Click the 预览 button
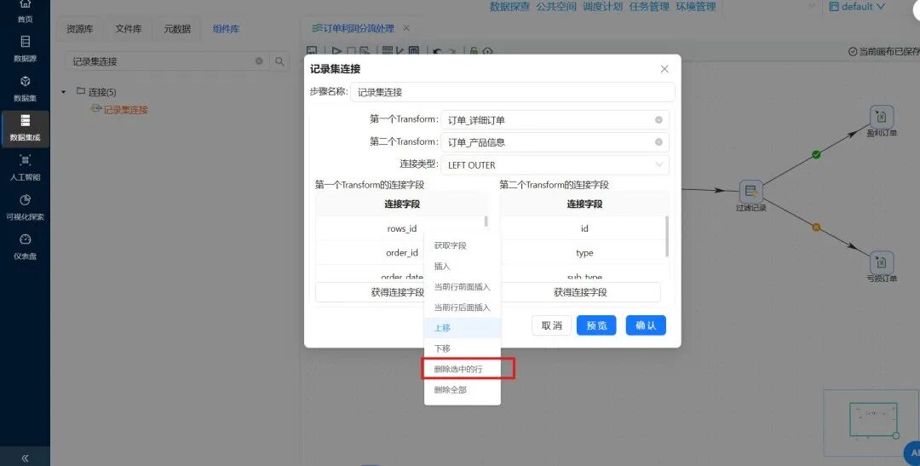 pos(596,325)
